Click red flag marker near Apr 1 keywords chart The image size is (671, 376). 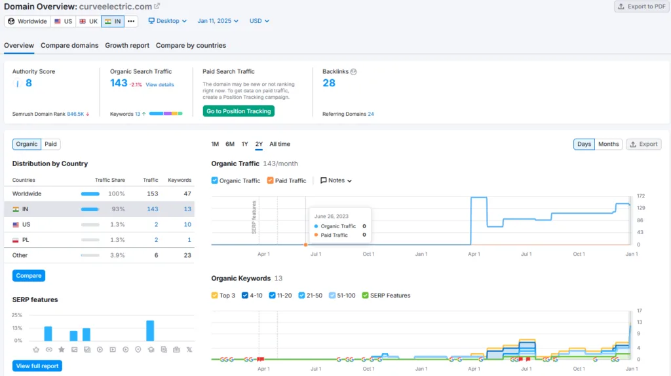click(x=260, y=360)
